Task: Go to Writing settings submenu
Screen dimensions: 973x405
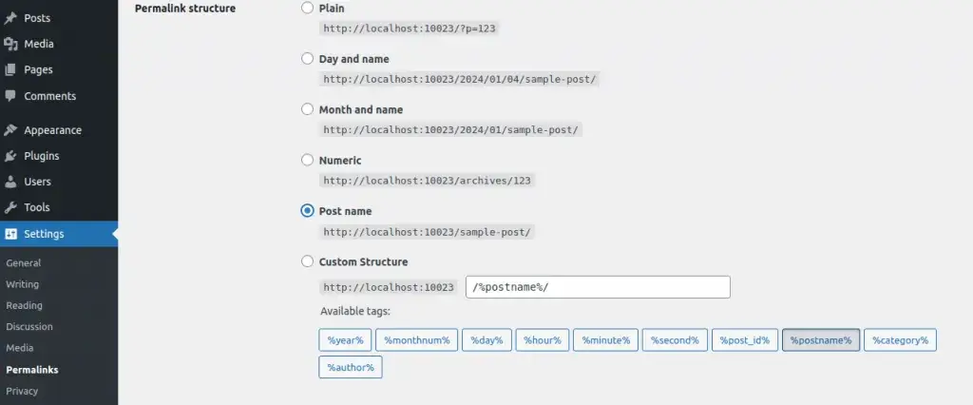Action: coord(23,284)
